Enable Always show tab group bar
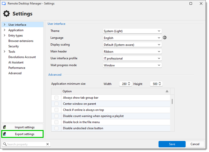The height and width of the screenshot is (152, 209). click(57, 98)
